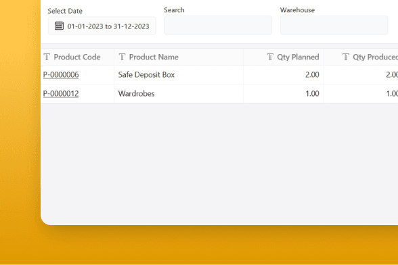This screenshot has width=398, height=265.
Task: Select the Safe Deposit Box name cell
Action: point(179,75)
